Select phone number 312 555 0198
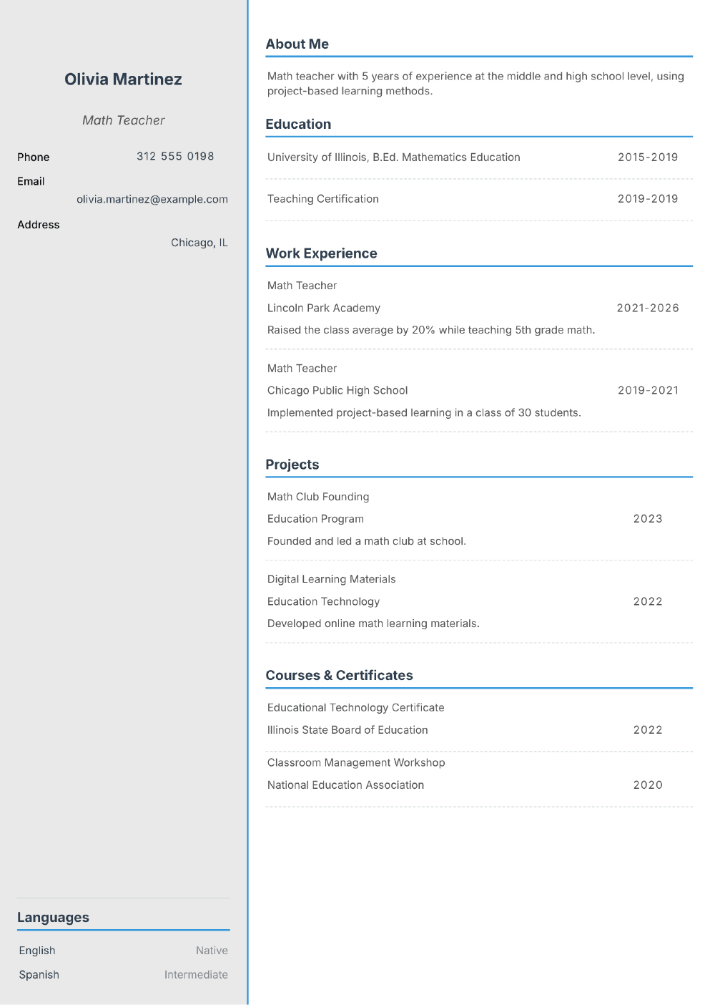 click(x=175, y=156)
